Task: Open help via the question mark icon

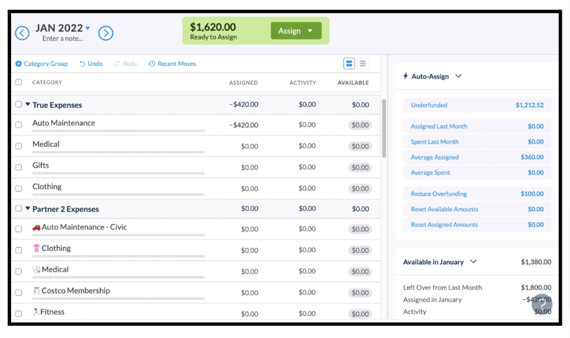Action: point(542,303)
